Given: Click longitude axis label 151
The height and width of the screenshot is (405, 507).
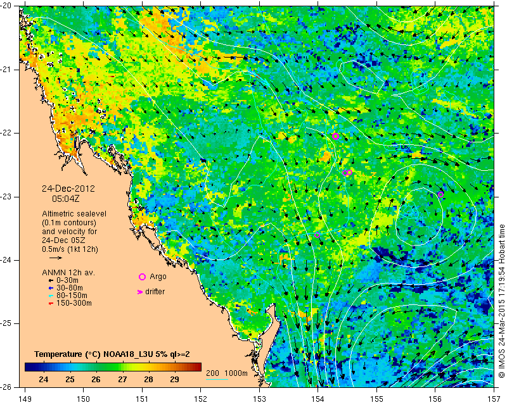Looking at the screenshot, I should 142,399.
